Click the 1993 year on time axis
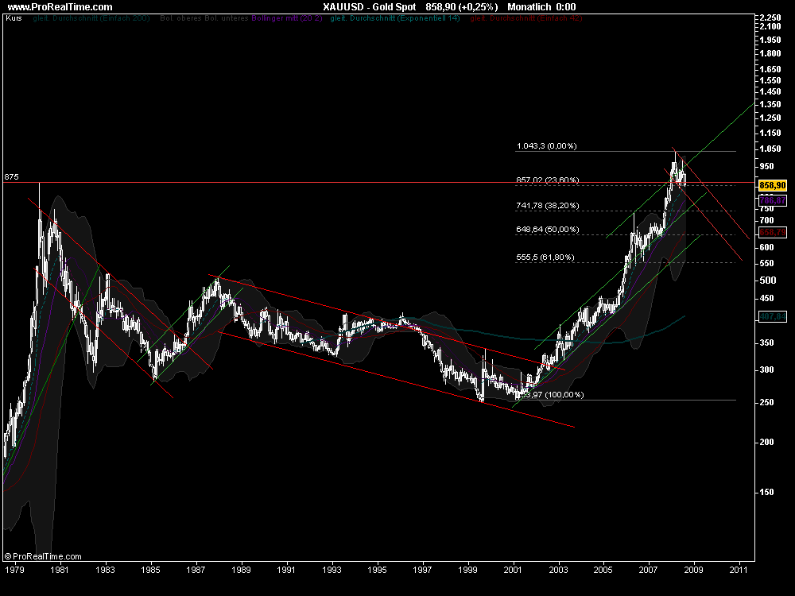Screen dimensions: 795x596 tap(332, 570)
